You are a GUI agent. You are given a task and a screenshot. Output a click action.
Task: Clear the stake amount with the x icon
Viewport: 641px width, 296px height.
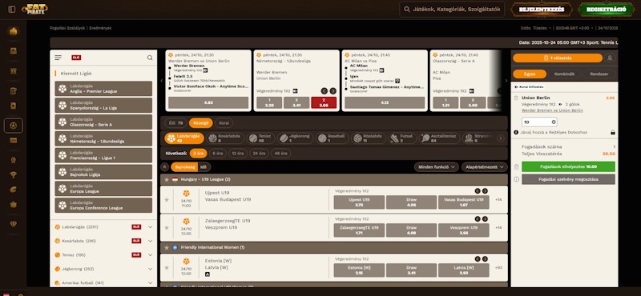[x=554, y=122]
